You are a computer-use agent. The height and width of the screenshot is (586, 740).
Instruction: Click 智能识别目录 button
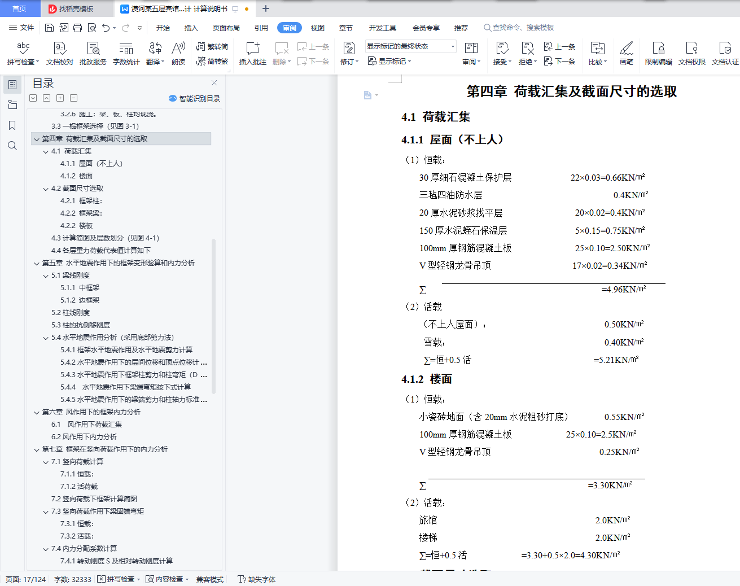pos(194,98)
